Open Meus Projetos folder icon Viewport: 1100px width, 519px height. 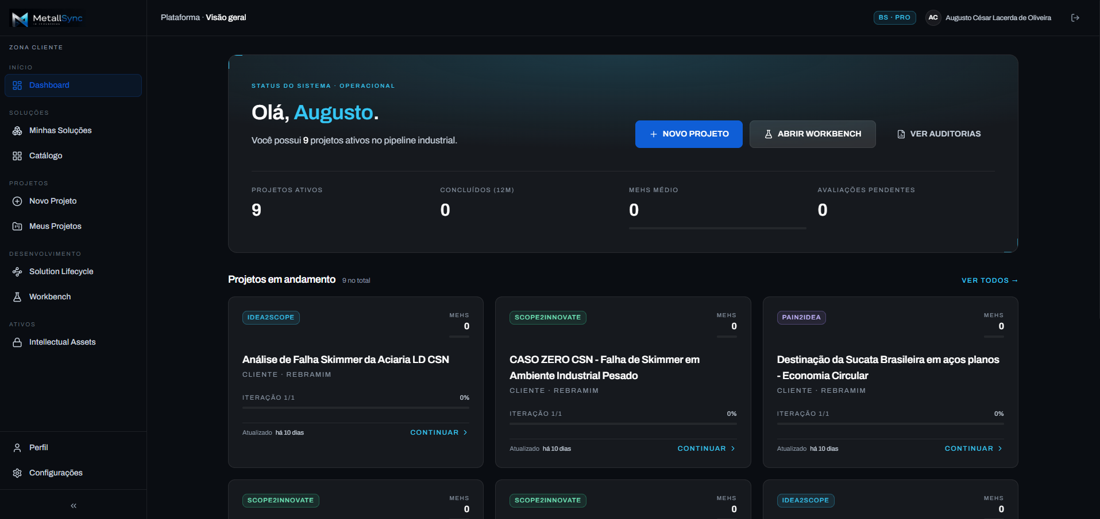click(17, 227)
